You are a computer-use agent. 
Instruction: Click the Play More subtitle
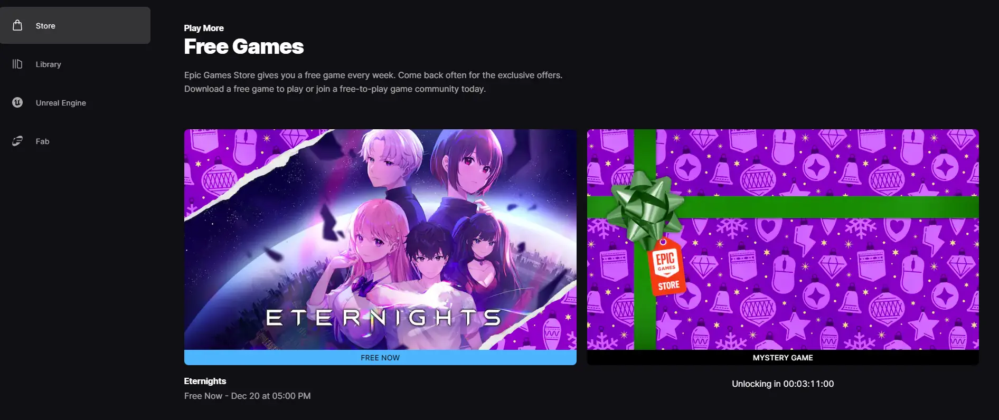(x=204, y=28)
